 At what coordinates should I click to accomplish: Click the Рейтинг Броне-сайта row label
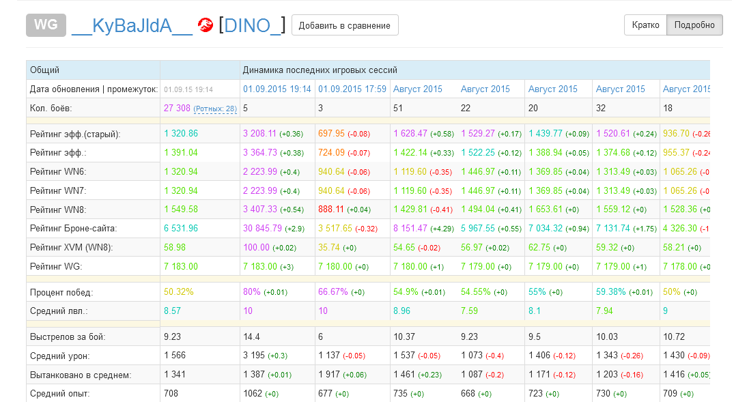click(73, 229)
